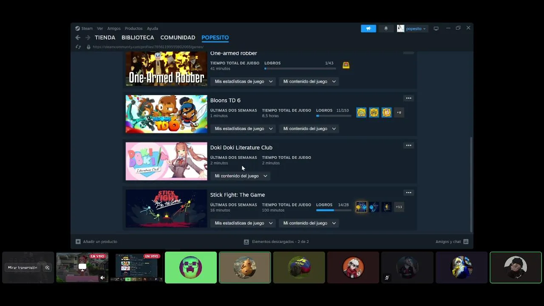Expand One-armed robber Mis estadísticas de juego
This screenshot has width=544, height=306.
244,81
